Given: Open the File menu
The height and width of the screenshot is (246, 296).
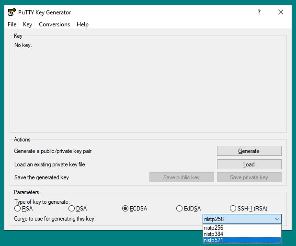Looking at the screenshot, I should click(x=12, y=24).
